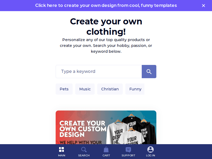Open the Support chat bubble icon
Image resolution: width=212 pixels, height=159 pixels.
tap(128, 150)
